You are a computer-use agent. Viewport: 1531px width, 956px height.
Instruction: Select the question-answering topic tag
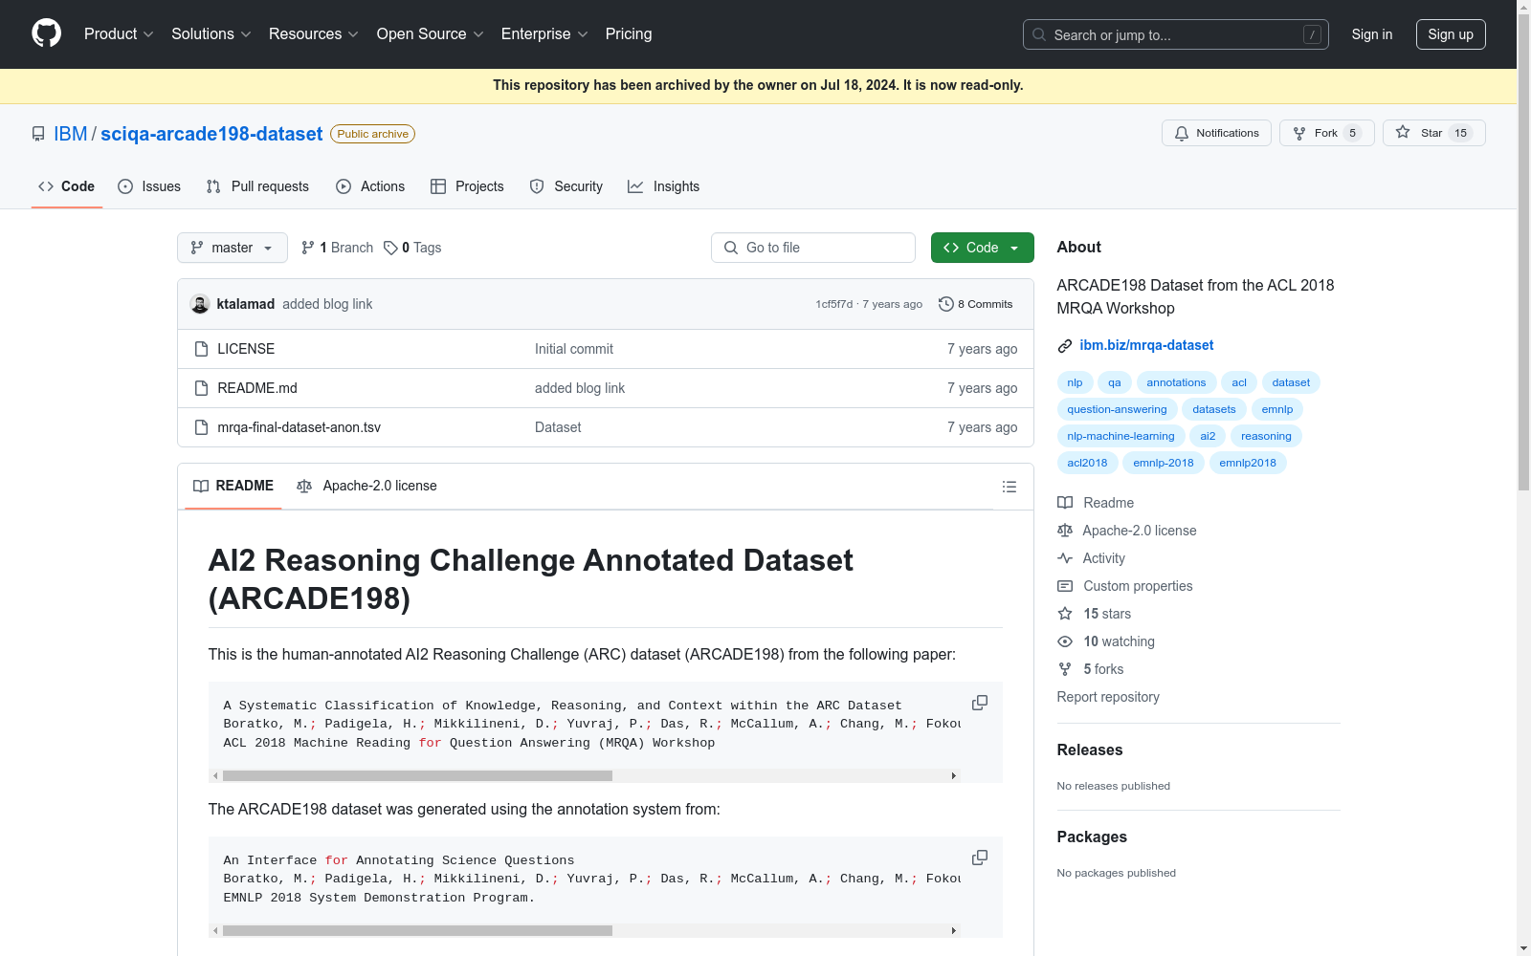pyautogui.click(x=1118, y=409)
